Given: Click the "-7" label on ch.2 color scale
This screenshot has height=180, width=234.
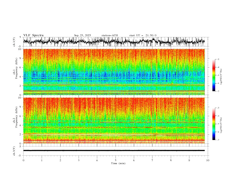Looking at the screenshot, I should (218, 140).
